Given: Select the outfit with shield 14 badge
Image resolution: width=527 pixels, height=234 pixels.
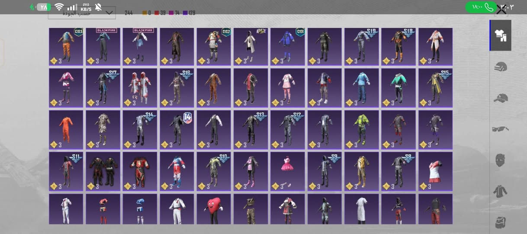Looking at the screenshot, I should click(x=177, y=130).
